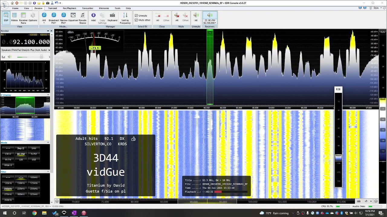The image size is (387, 217).
Task: Select the 150kHz filter
Action: [x=21, y=183]
